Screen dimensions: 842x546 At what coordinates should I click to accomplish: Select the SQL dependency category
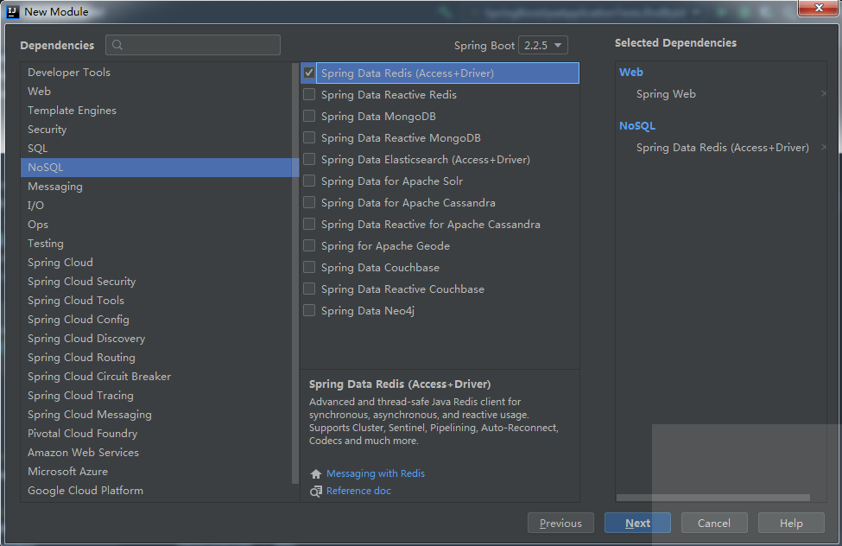(x=38, y=149)
